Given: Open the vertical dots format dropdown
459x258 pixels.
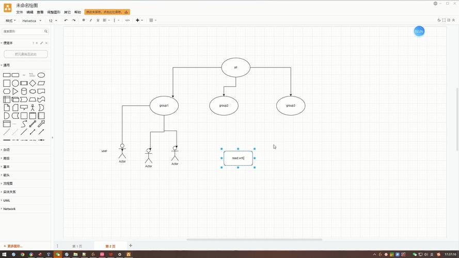Looking at the screenshot, I should 116,20.
